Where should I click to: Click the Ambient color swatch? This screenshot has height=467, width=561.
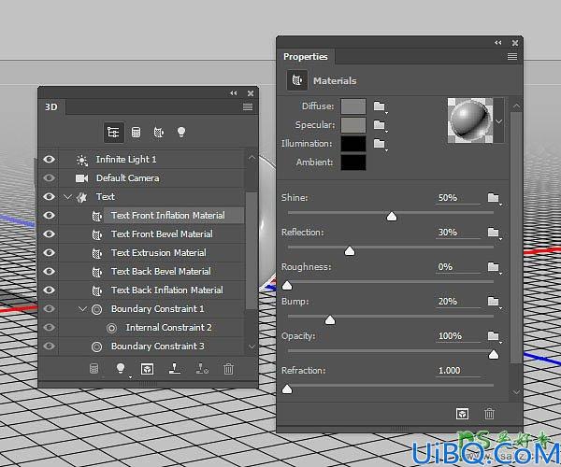(x=353, y=163)
